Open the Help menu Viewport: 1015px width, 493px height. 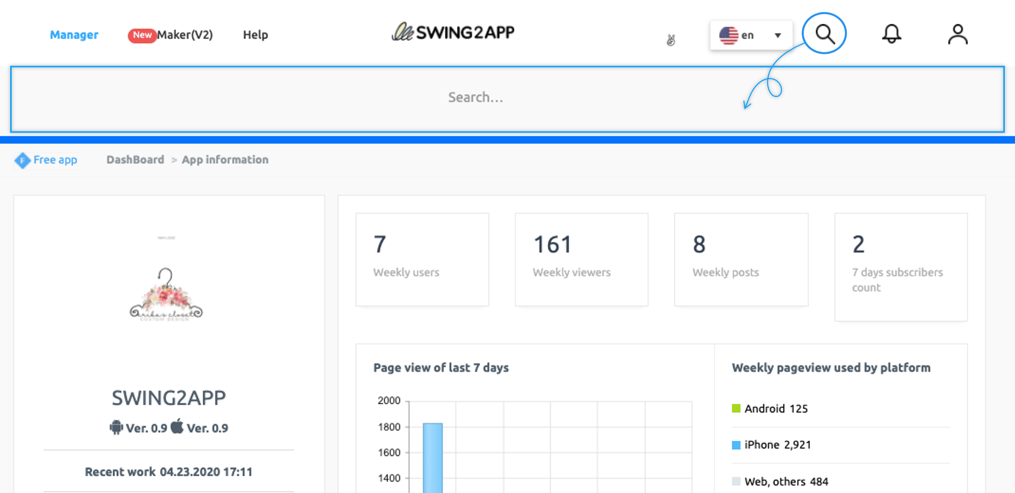pos(255,35)
